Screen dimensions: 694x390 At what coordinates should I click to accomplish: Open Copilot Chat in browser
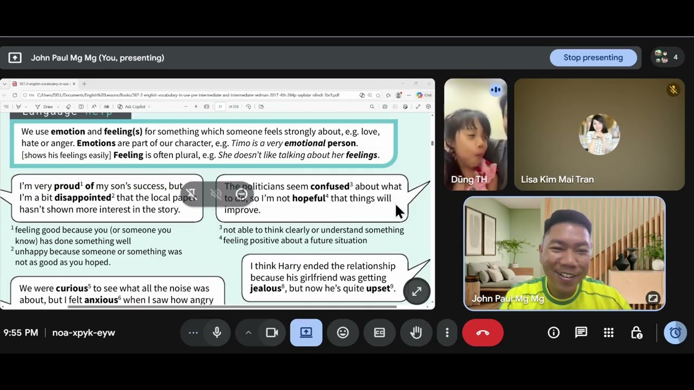click(424, 95)
